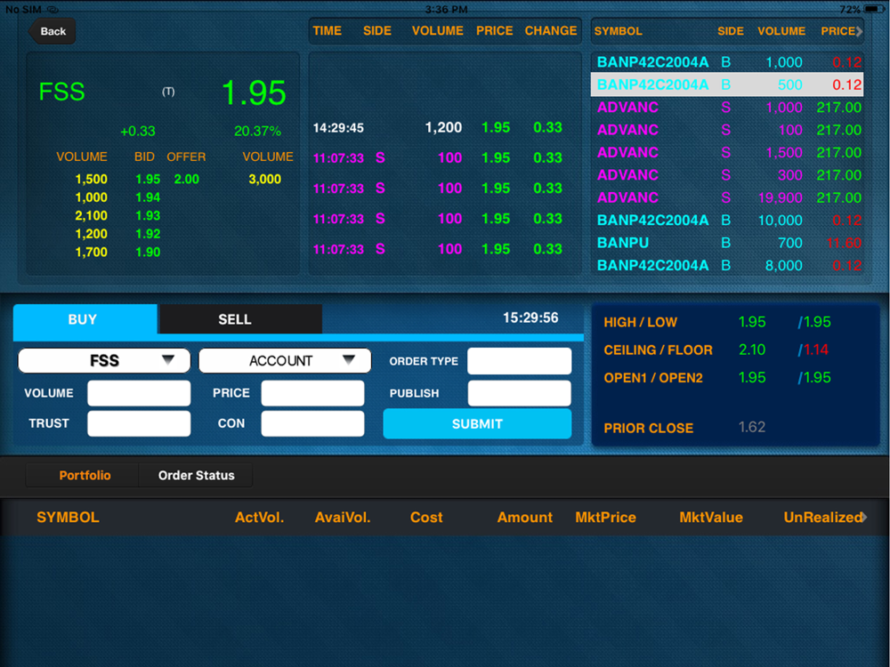This screenshot has height=667, width=890.
Task: Open the Portfolio tab
Action: [x=84, y=475]
